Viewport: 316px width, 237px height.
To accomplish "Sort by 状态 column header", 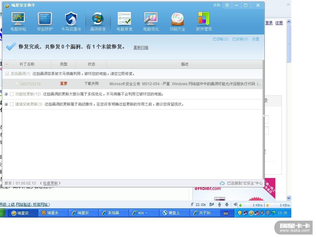I will pos(91,64).
